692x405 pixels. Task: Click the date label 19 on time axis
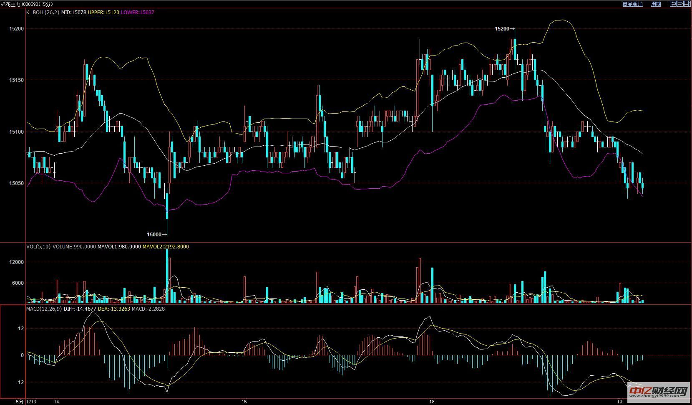(620, 402)
